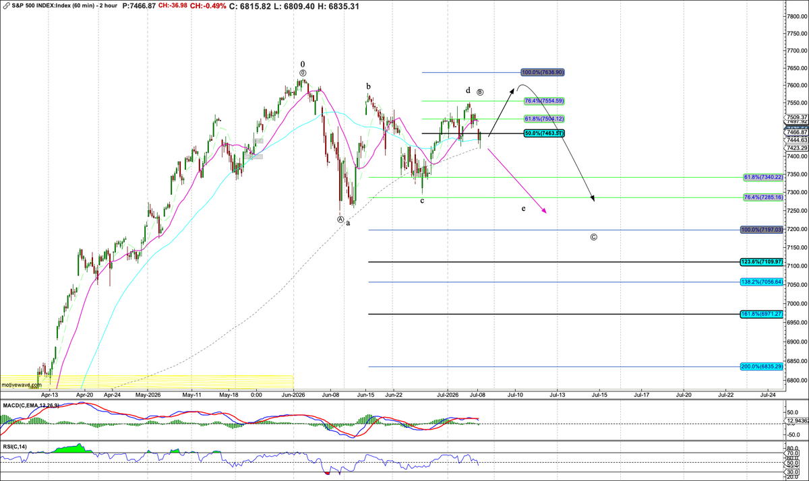Click the wave label b near Jun-15 peak
Image resolution: width=809 pixels, height=481 pixels.
pos(368,86)
